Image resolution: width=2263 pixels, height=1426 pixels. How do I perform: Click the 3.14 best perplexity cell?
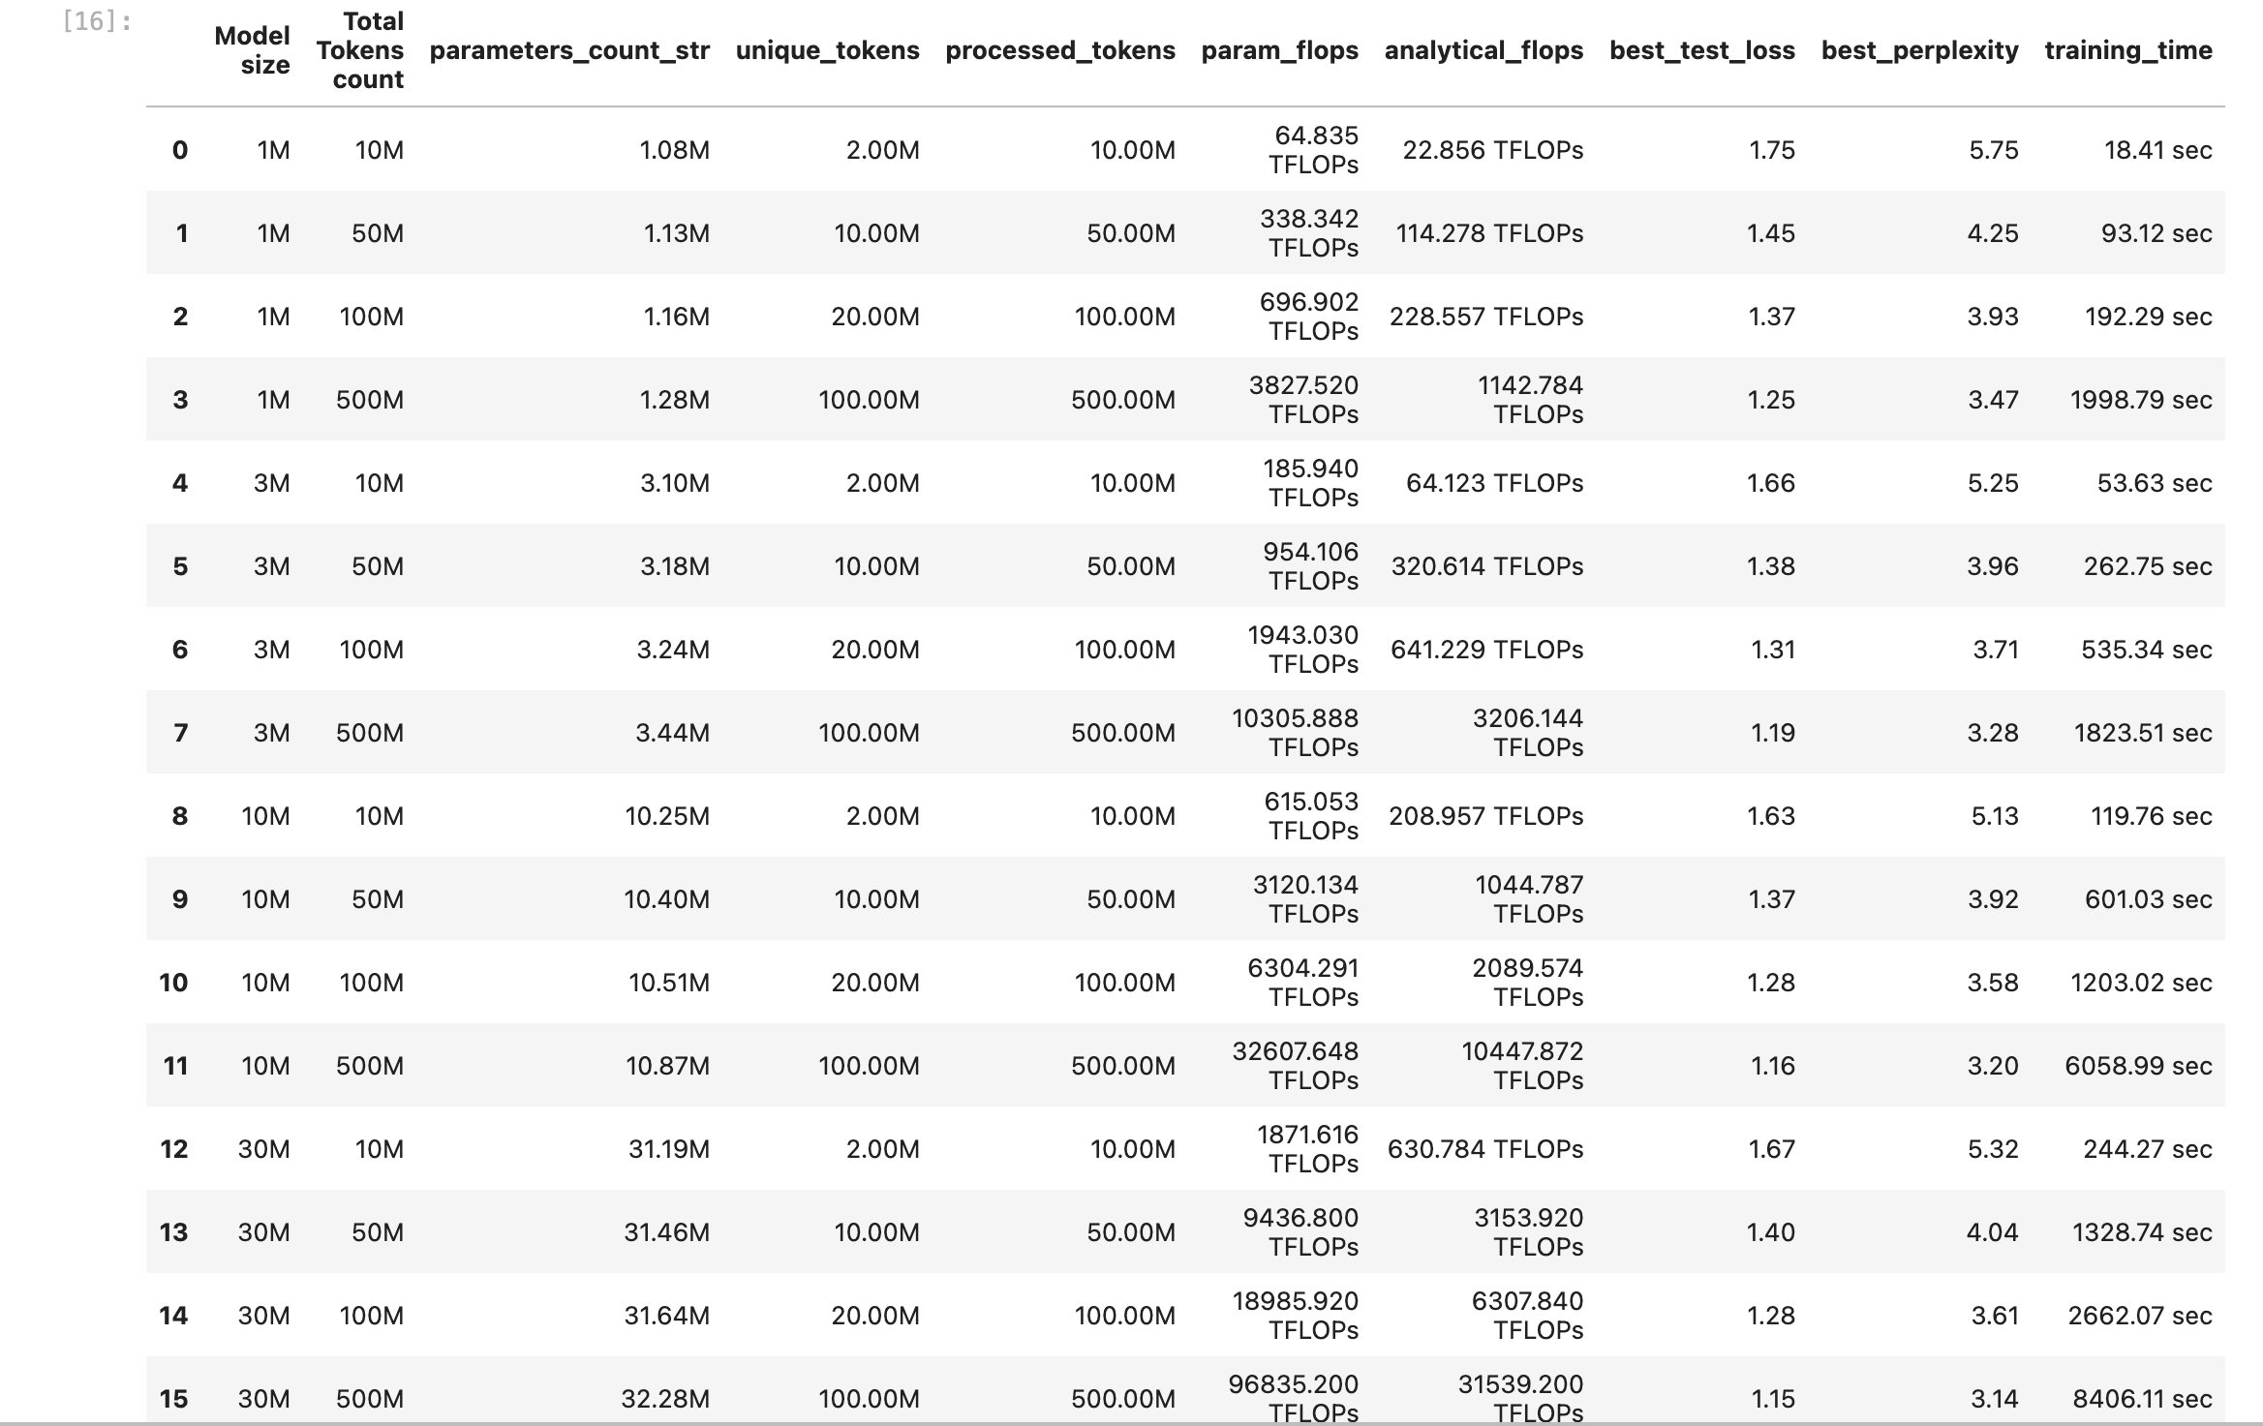(1994, 1399)
